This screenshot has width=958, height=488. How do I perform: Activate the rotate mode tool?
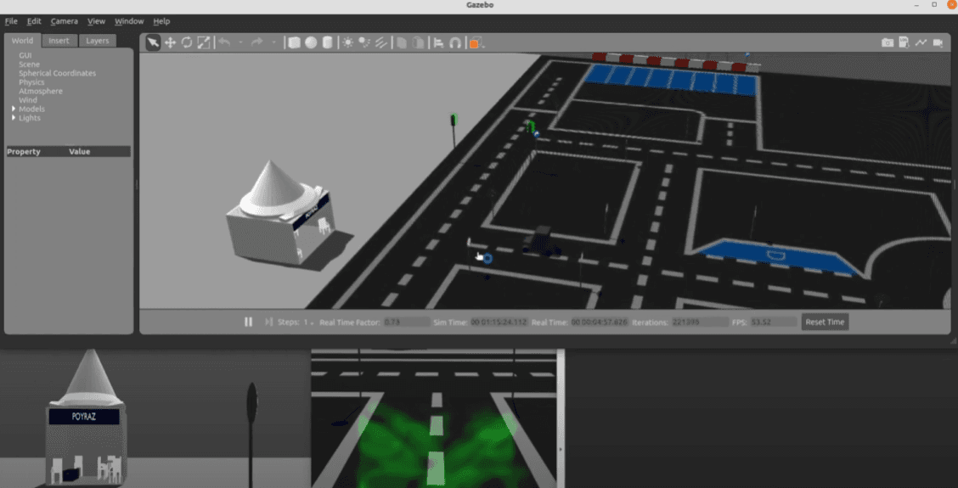pos(187,42)
